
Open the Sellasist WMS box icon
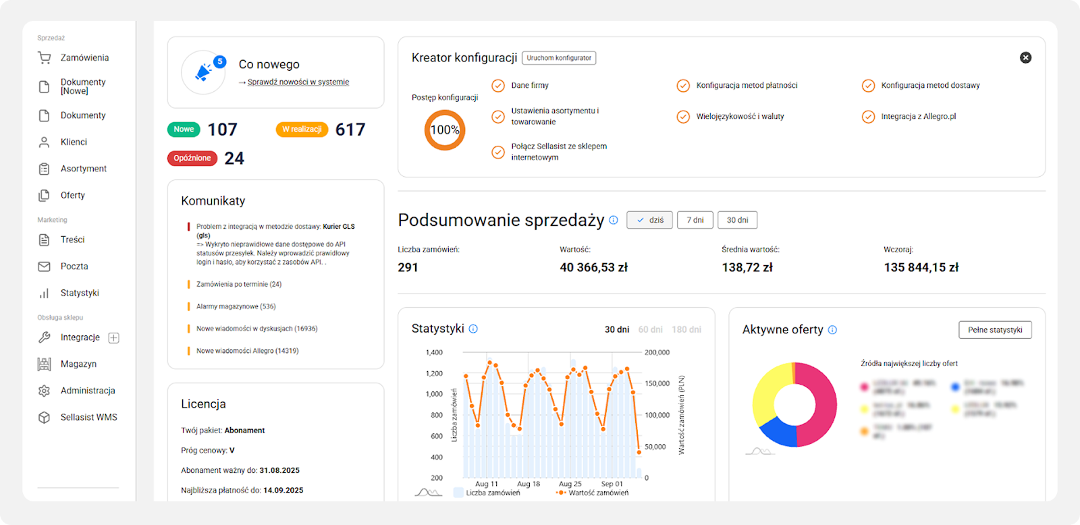click(x=44, y=418)
